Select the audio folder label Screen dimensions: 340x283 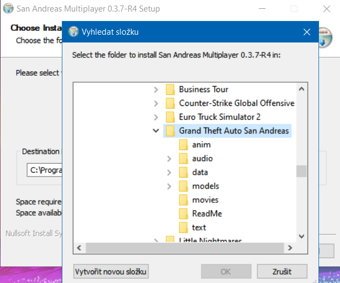(x=203, y=159)
